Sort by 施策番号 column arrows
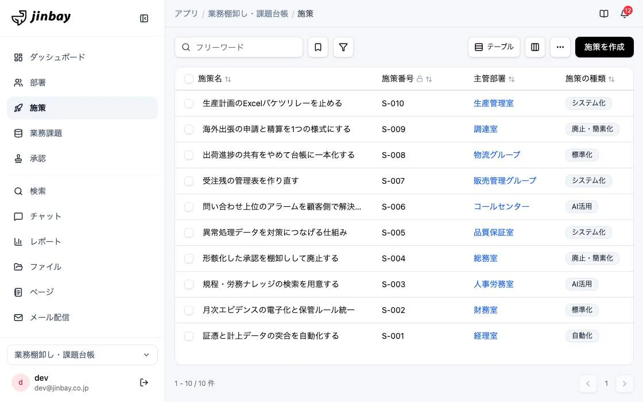Screen dimensions: 643x402 pyautogui.click(x=429, y=79)
